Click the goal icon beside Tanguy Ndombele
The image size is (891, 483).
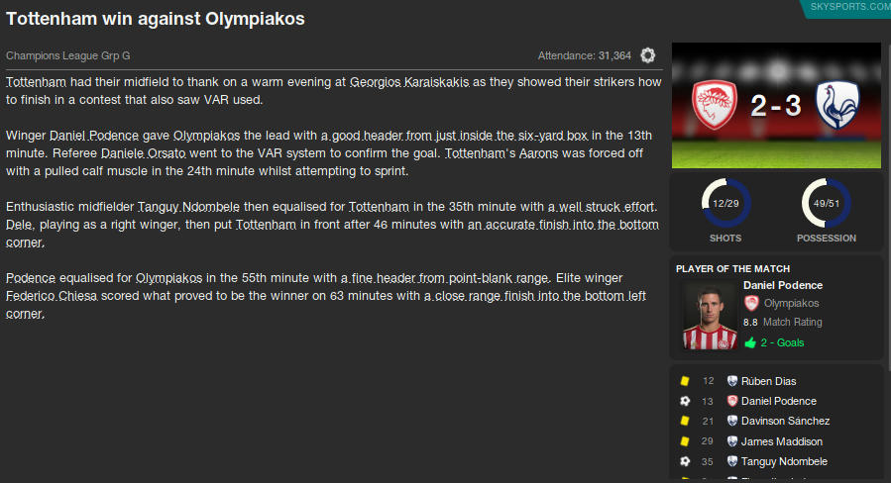click(x=684, y=461)
